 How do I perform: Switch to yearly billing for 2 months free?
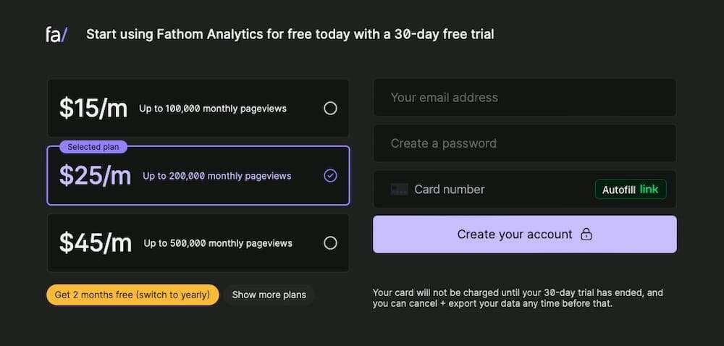pos(132,295)
